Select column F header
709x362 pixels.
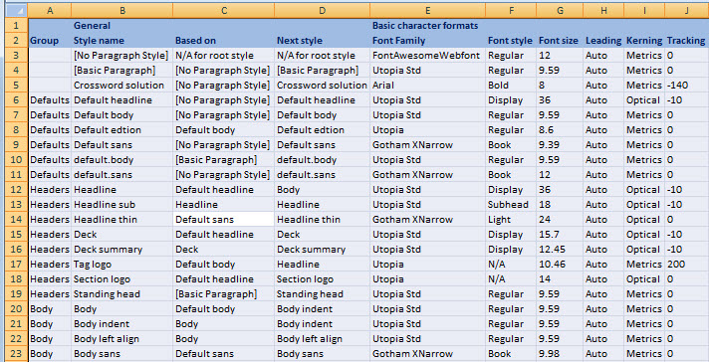tap(511, 10)
